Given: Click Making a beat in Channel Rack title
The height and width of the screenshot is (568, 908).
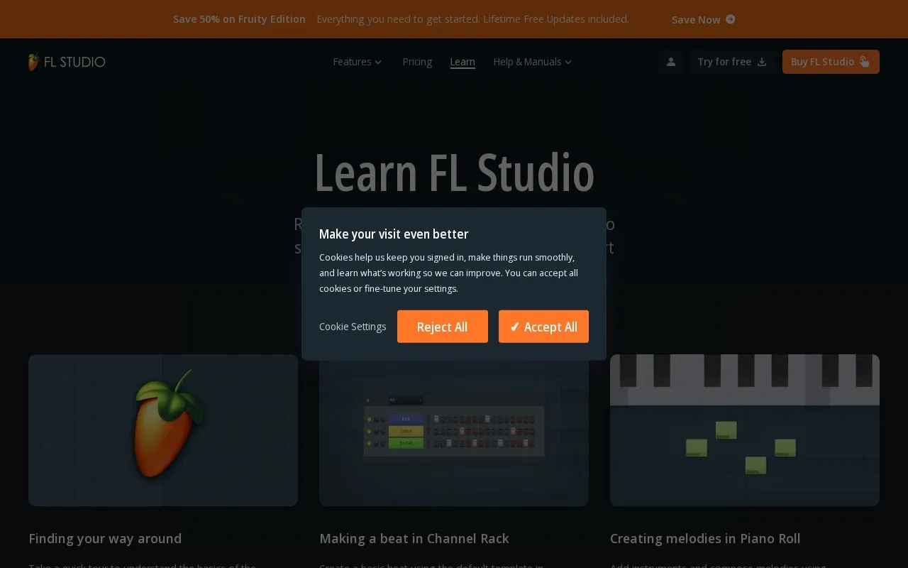Looking at the screenshot, I should pyautogui.click(x=414, y=539).
